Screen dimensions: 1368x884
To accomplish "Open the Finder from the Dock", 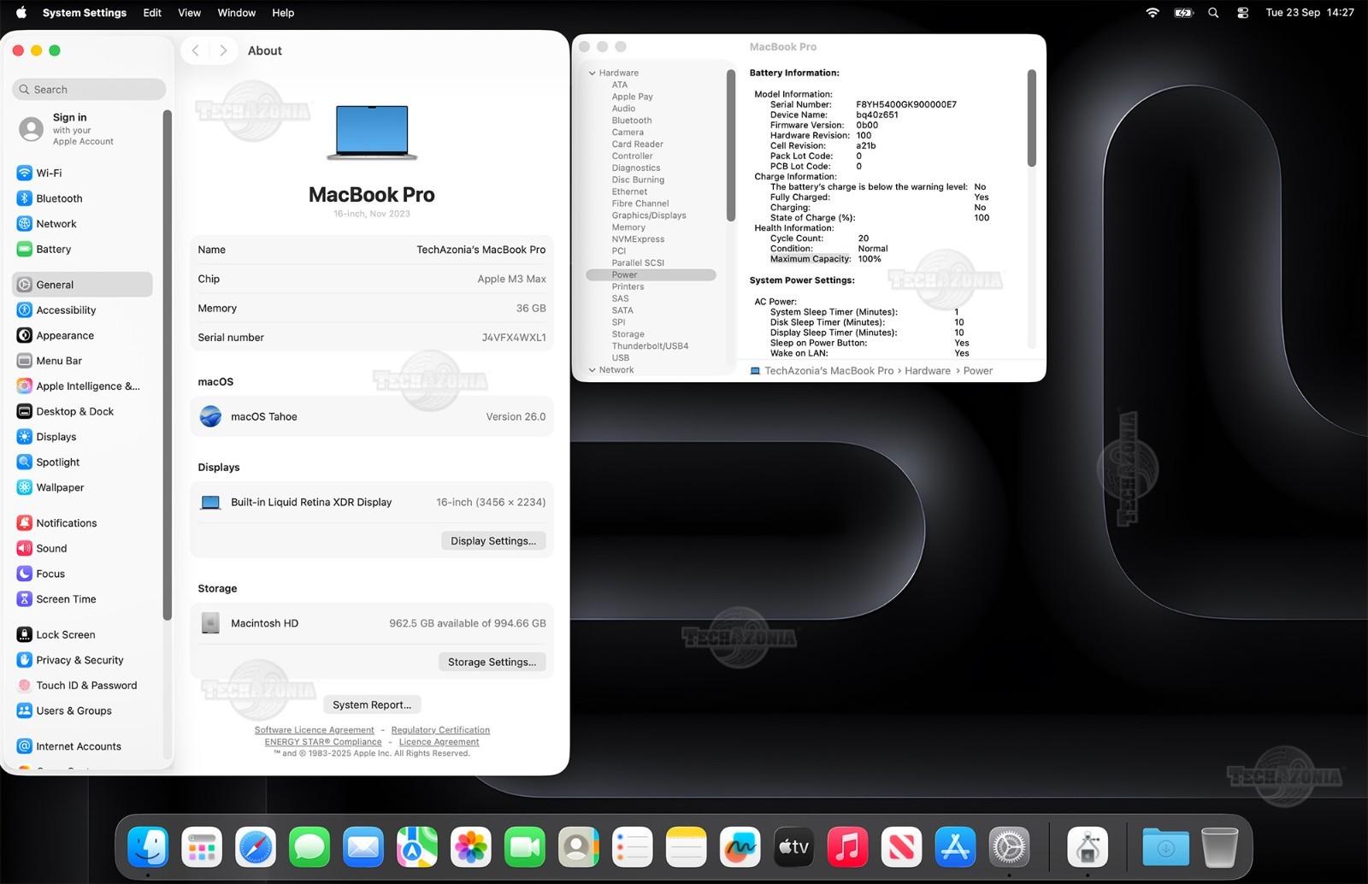I will pyautogui.click(x=148, y=848).
